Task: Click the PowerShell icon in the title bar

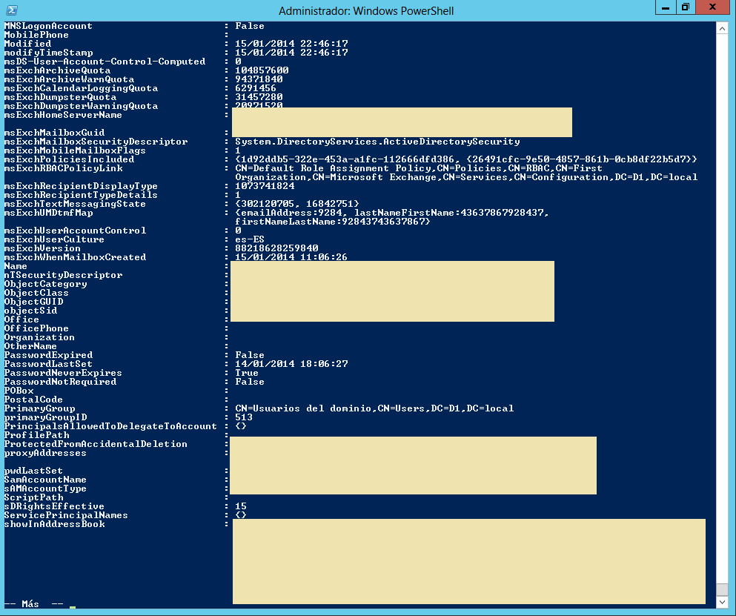Action: 10,10
